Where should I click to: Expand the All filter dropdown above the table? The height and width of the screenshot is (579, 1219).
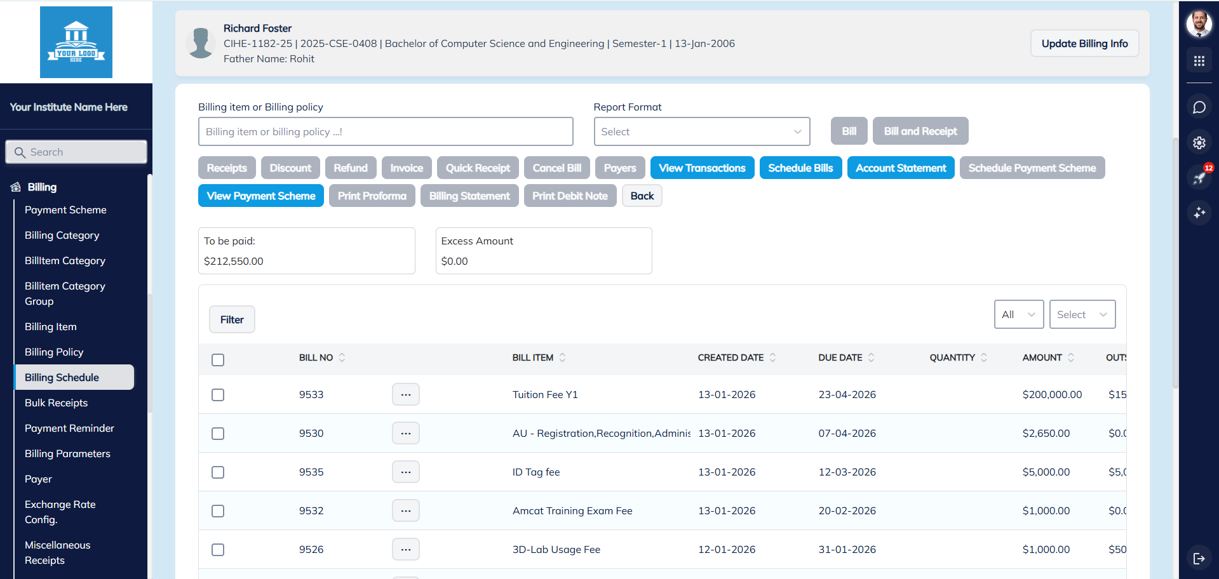click(1018, 314)
